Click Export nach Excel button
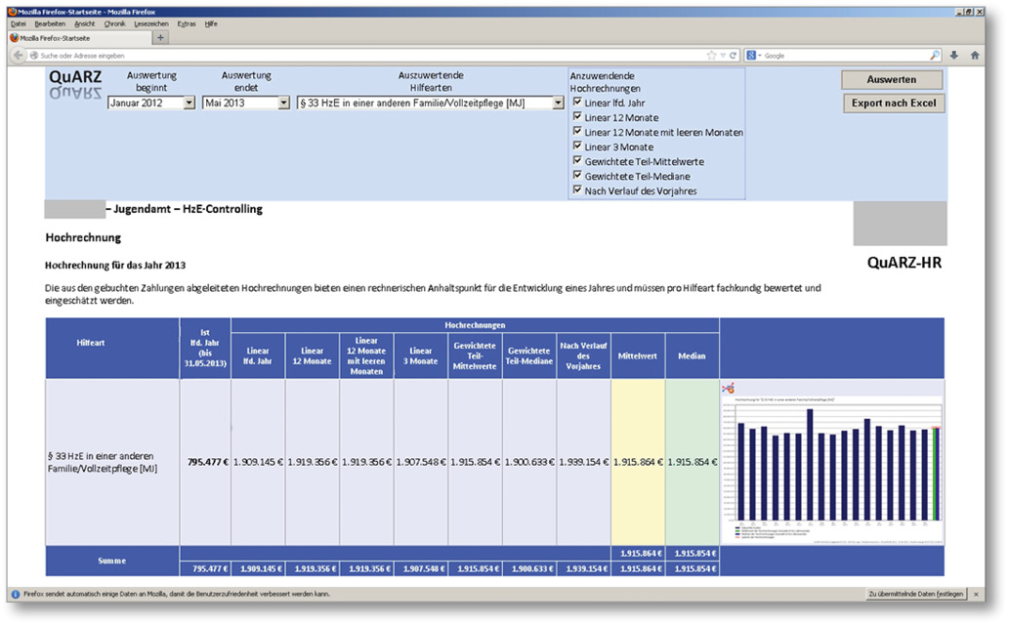This screenshot has width=1009, height=626. pyautogui.click(x=893, y=103)
